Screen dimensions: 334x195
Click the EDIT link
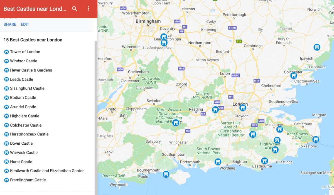25,24
